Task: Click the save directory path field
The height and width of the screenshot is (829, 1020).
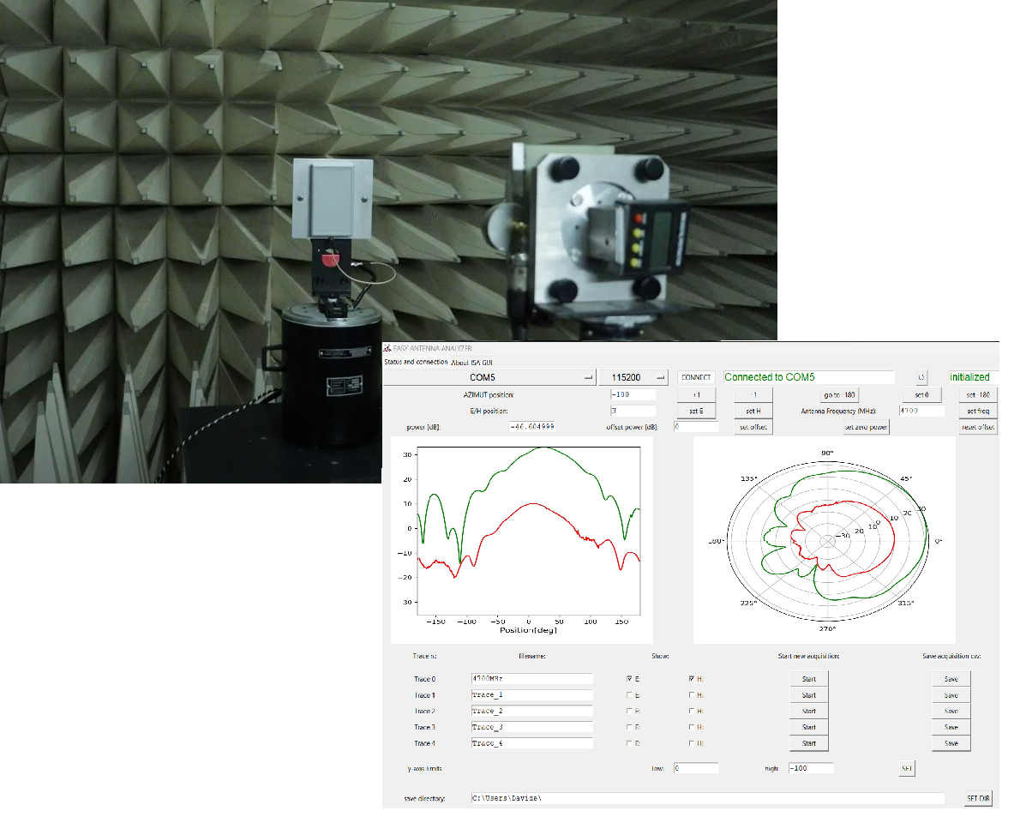Action: pyautogui.click(x=708, y=798)
